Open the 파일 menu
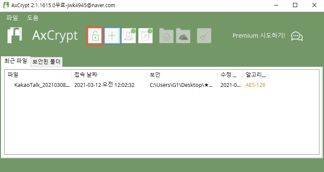This screenshot has height=172, width=324. pyautogui.click(x=12, y=18)
